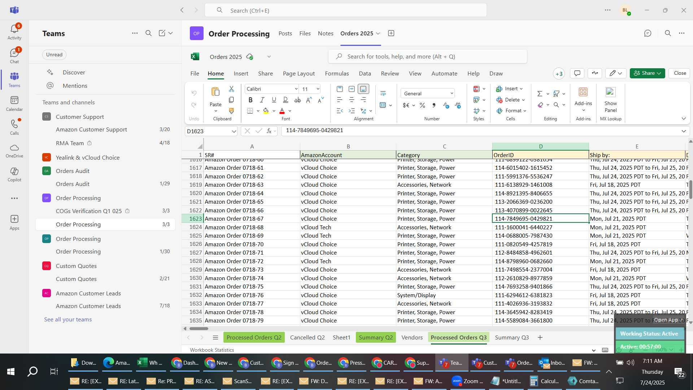Expand the Orders 2025 tab dropdown chevron
Viewport: 693px width, 390px height.
pyautogui.click(x=378, y=33)
